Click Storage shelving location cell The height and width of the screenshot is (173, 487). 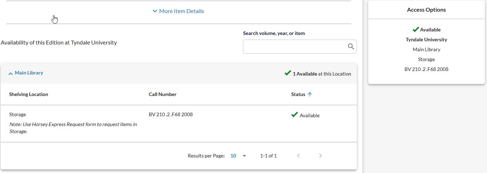pos(18,114)
